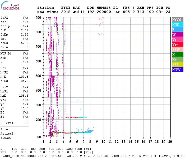Click the BVJ03_2018192200000.RSF filename
Screen dimensions: 185x158
point(22,156)
